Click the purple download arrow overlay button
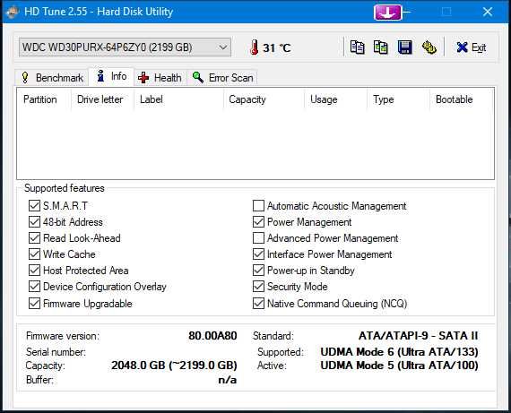Viewport: 511px width, 413px height. [388, 13]
